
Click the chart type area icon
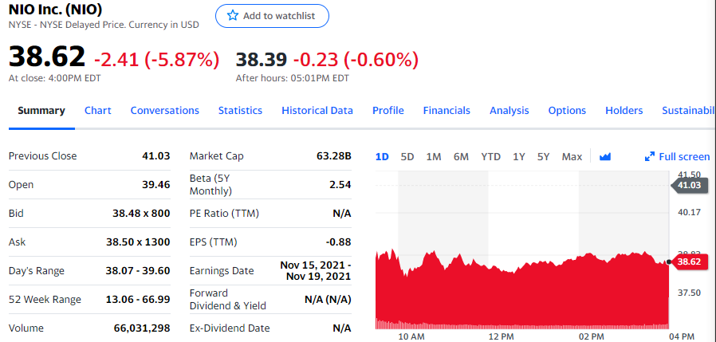[604, 156]
